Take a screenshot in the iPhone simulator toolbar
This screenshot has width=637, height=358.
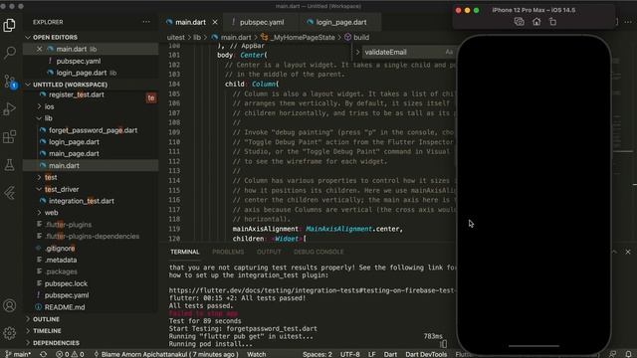pos(519,22)
